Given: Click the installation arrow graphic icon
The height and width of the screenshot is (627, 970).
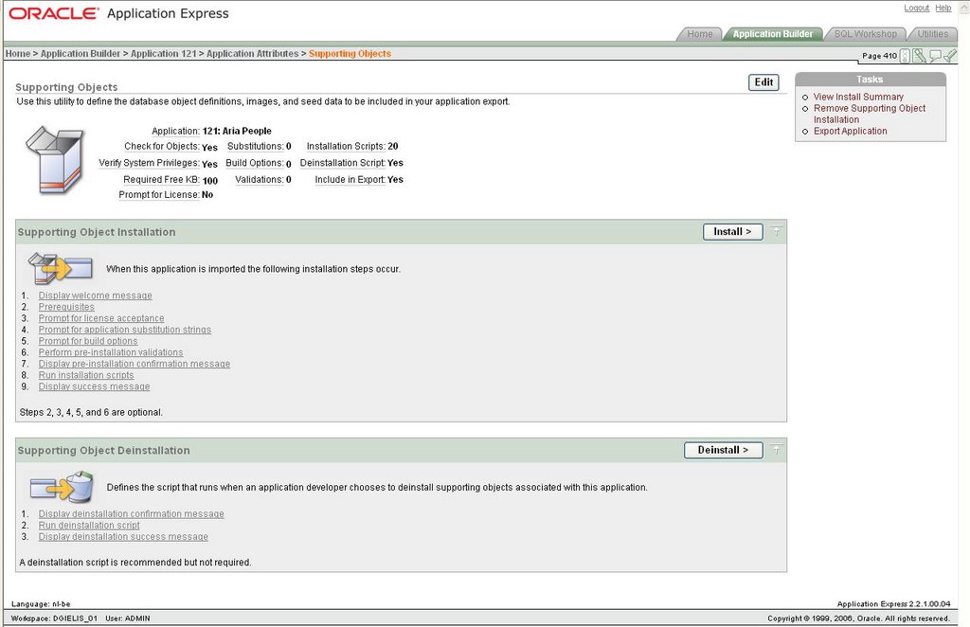Looking at the screenshot, I should [x=60, y=268].
